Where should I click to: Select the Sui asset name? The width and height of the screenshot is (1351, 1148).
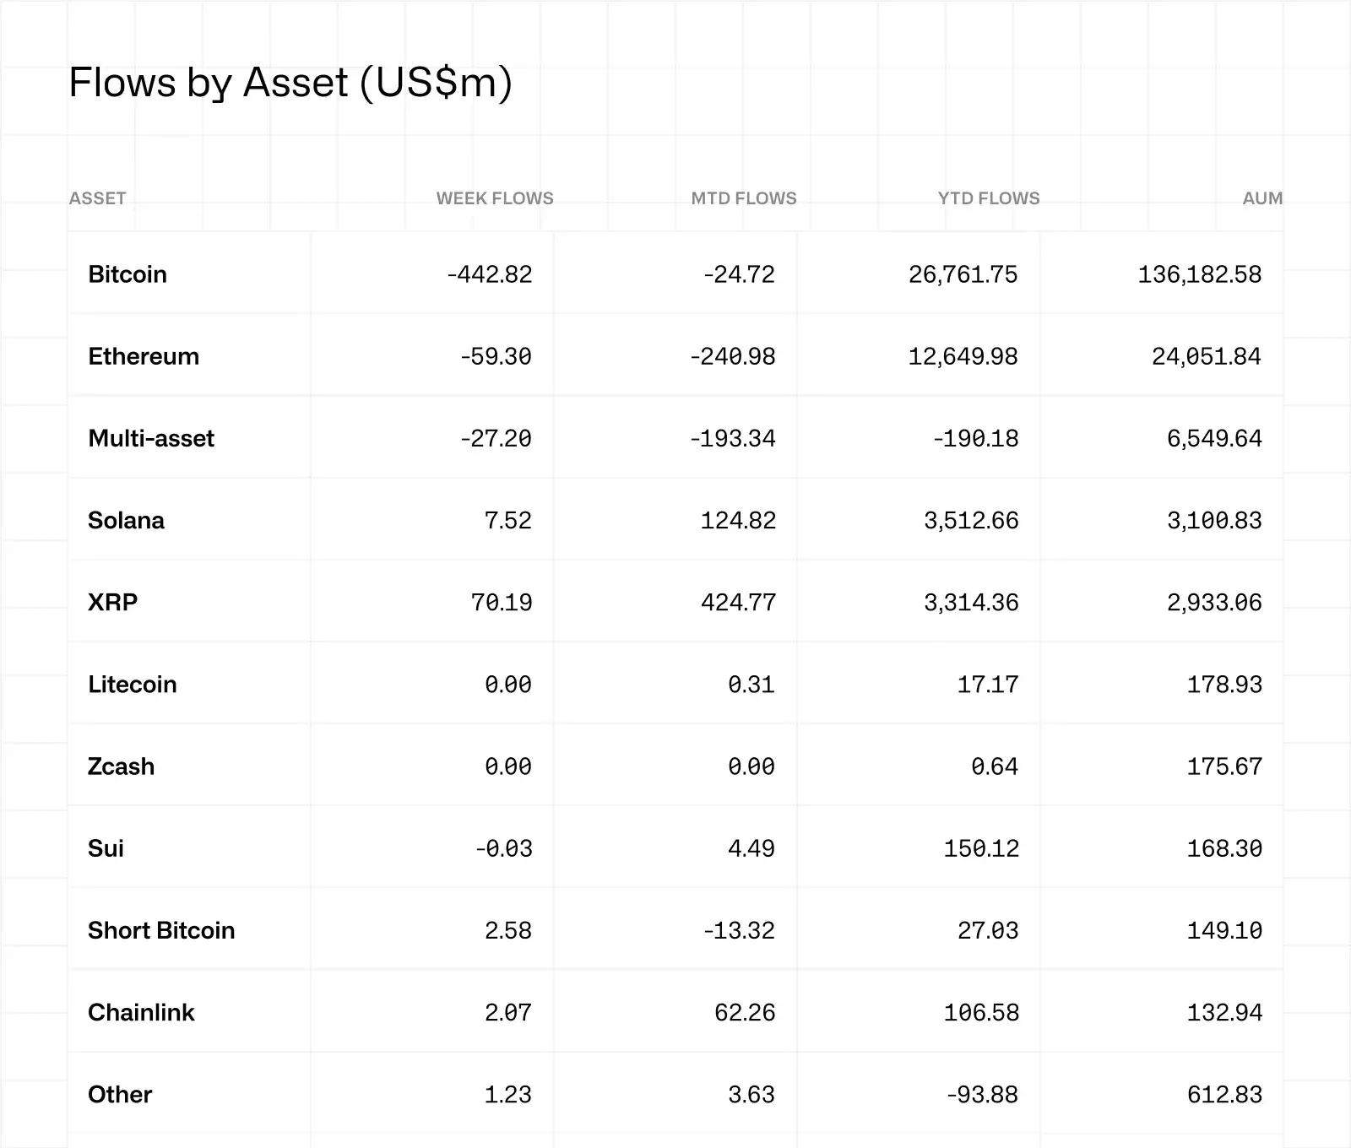pyautogui.click(x=106, y=848)
